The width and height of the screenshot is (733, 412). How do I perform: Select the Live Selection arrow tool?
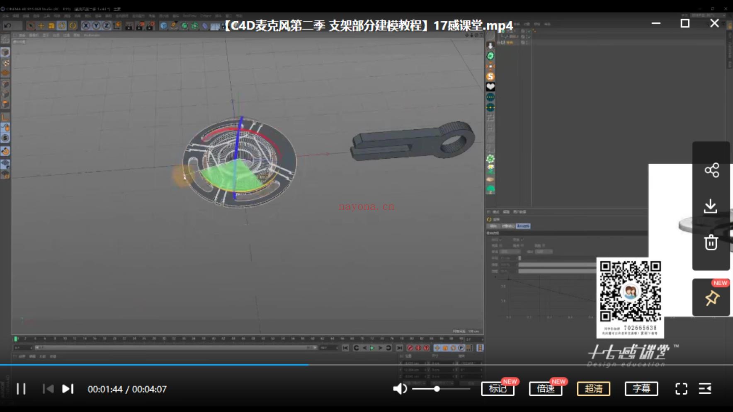click(x=31, y=26)
